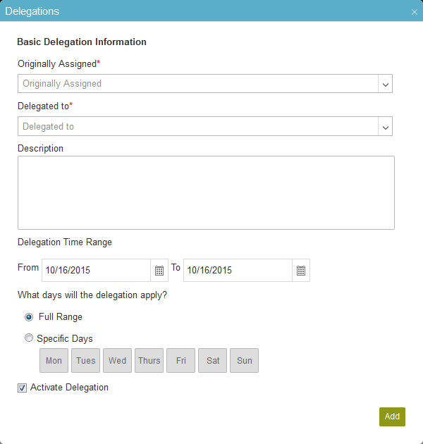This screenshot has height=444, width=423.
Task: Expand the Originally Assigned dropdown arrow
Action: [x=386, y=84]
